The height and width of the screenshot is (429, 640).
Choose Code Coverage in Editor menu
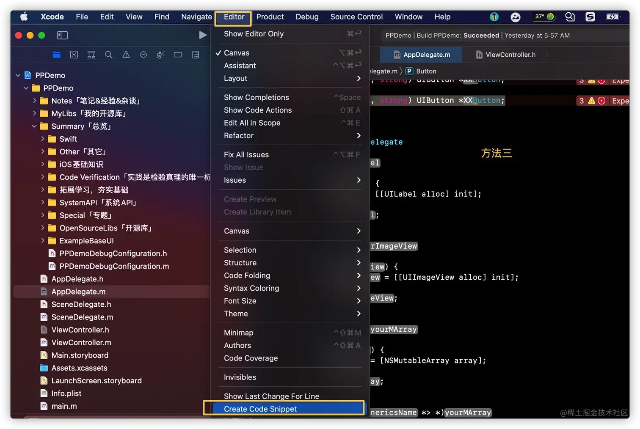click(x=290, y=358)
